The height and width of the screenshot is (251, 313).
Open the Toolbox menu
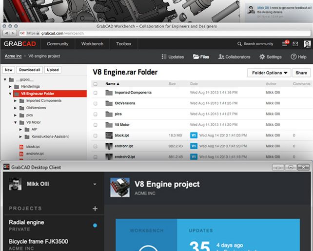[123, 44]
